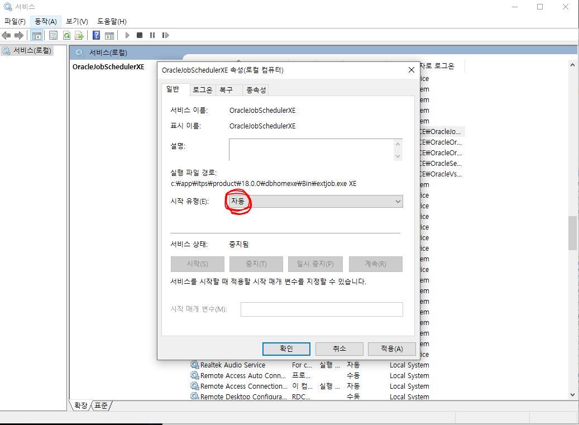
Task: Switch to the 로그온 tab
Action: point(203,90)
